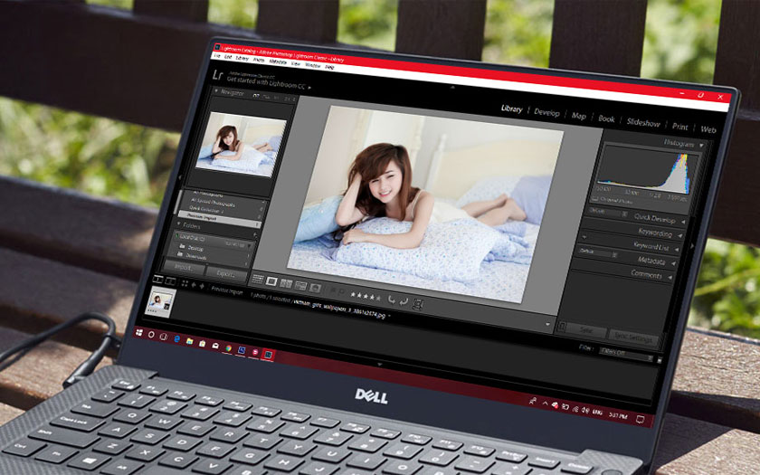Open the Metadata Default set dropdown
Image resolution: width=760 pixels, height=475 pixels.
click(x=598, y=252)
